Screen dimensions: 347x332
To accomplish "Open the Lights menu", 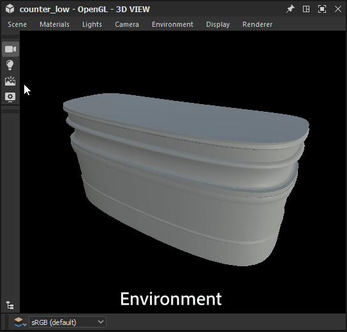I will point(92,24).
